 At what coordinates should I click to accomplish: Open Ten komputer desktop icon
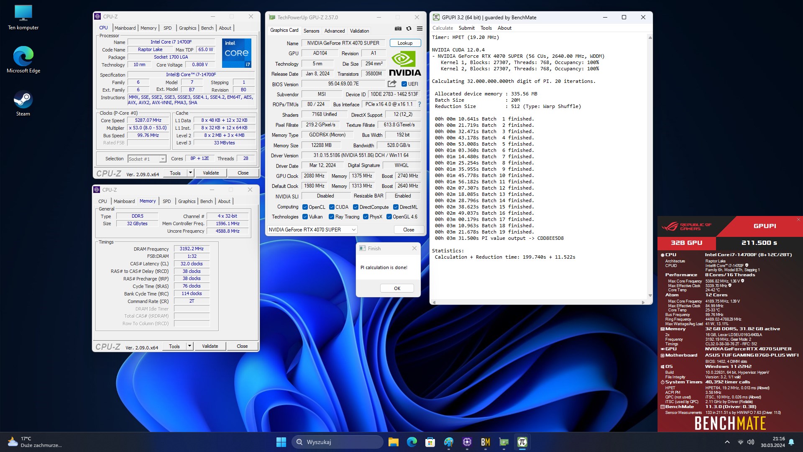click(23, 18)
